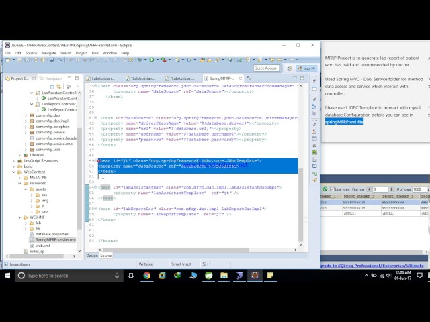430x322 pixels.
Task: Click the Quick Access field
Action: [x=267, y=68]
